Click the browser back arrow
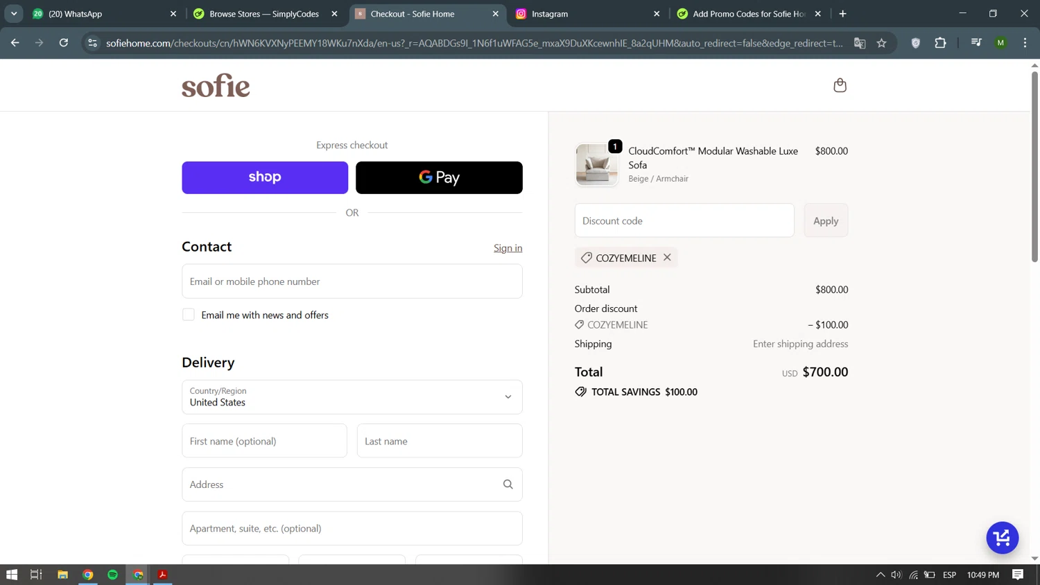Image resolution: width=1040 pixels, height=585 pixels. tap(15, 43)
